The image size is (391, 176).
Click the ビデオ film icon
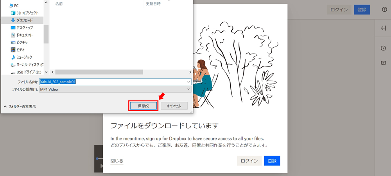(13, 50)
